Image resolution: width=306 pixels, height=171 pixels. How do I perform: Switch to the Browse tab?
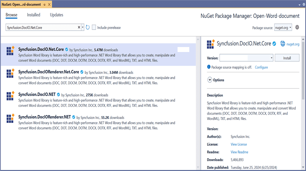point(11,15)
